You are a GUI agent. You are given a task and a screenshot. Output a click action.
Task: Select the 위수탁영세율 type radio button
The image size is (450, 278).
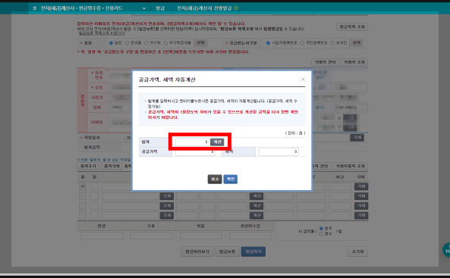[x=165, y=43]
